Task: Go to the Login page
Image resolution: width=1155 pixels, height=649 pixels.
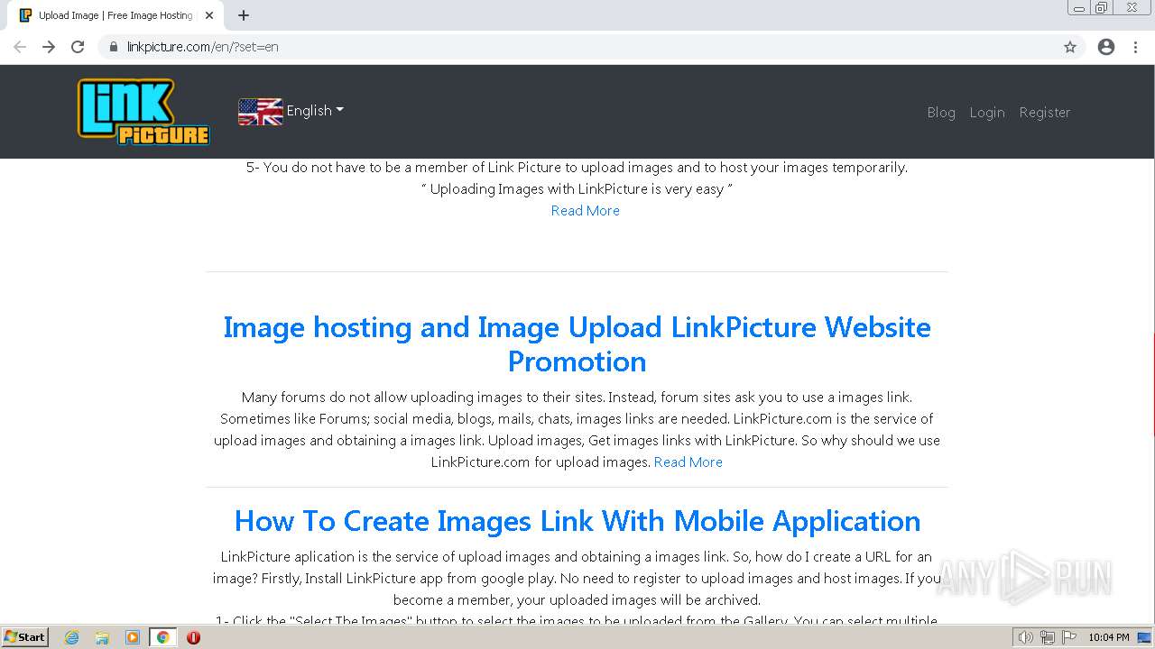Action: (x=987, y=112)
